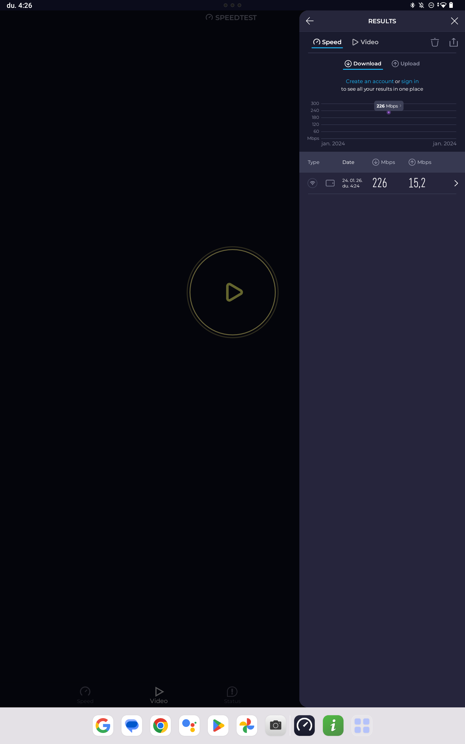This screenshot has height=744, width=465.
Task: Tap the Bluetooth status bar icon
Action: 412,5
